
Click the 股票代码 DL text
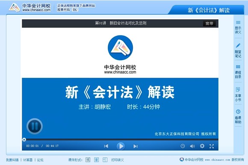(x=68, y=10)
